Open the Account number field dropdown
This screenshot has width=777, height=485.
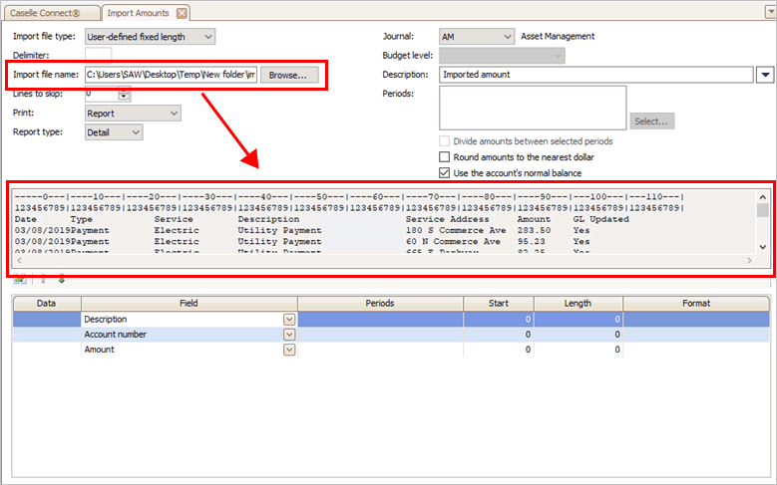click(289, 336)
